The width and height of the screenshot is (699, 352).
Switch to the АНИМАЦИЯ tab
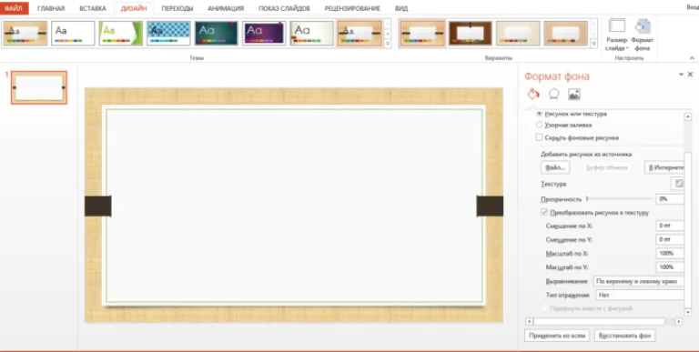pyautogui.click(x=226, y=8)
